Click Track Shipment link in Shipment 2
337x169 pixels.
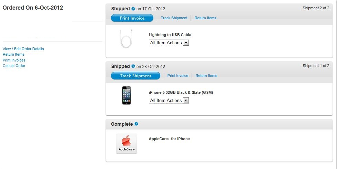174,18
